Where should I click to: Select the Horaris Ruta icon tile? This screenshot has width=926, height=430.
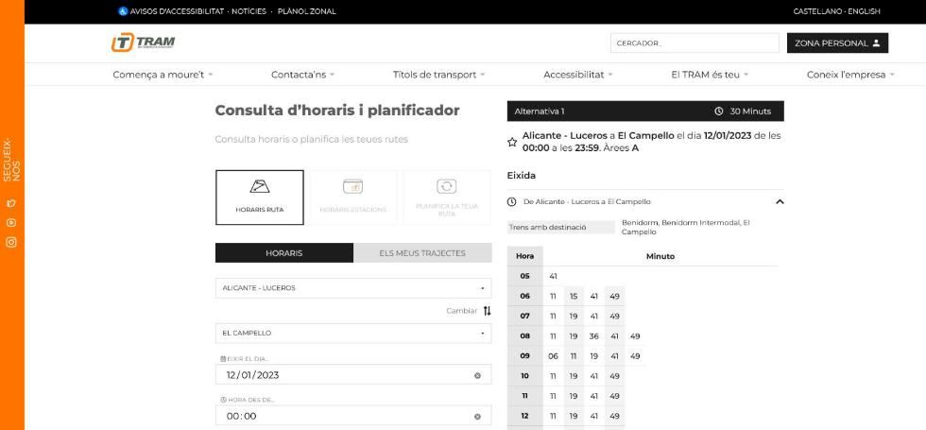pos(260,197)
